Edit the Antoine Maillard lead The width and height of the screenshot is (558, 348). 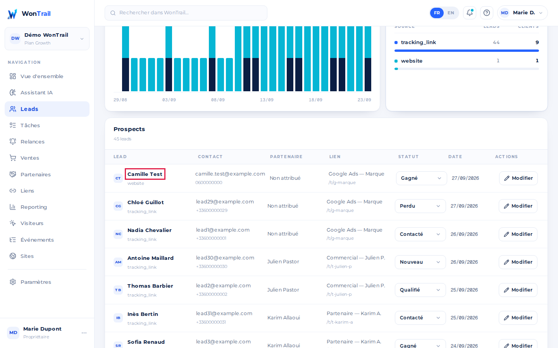(x=518, y=262)
